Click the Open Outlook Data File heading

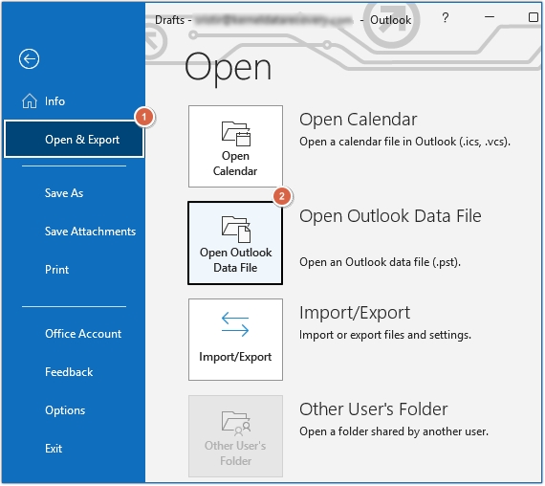[390, 215]
